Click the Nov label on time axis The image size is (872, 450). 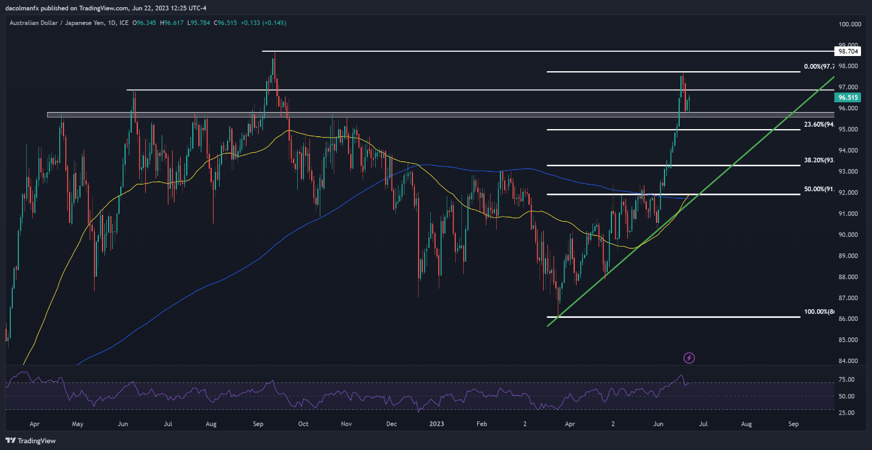pyautogui.click(x=347, y=423)
